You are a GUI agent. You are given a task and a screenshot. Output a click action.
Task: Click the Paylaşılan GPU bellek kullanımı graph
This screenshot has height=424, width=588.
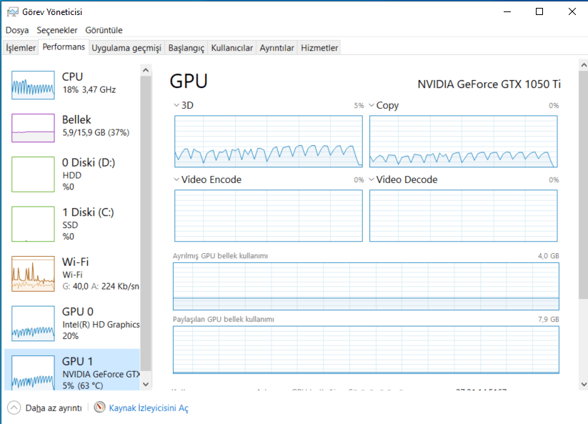click(366, 350)
